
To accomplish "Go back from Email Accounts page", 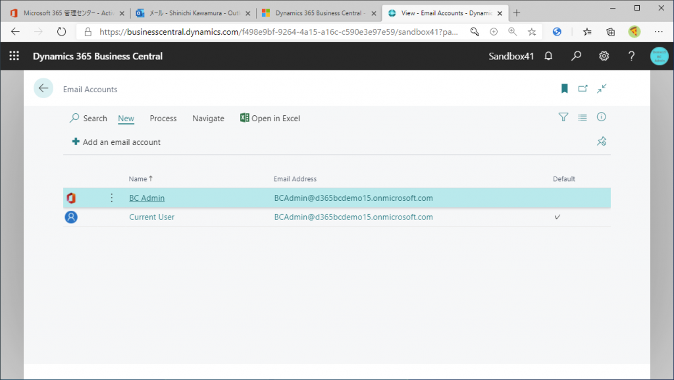I will (43, 88).
